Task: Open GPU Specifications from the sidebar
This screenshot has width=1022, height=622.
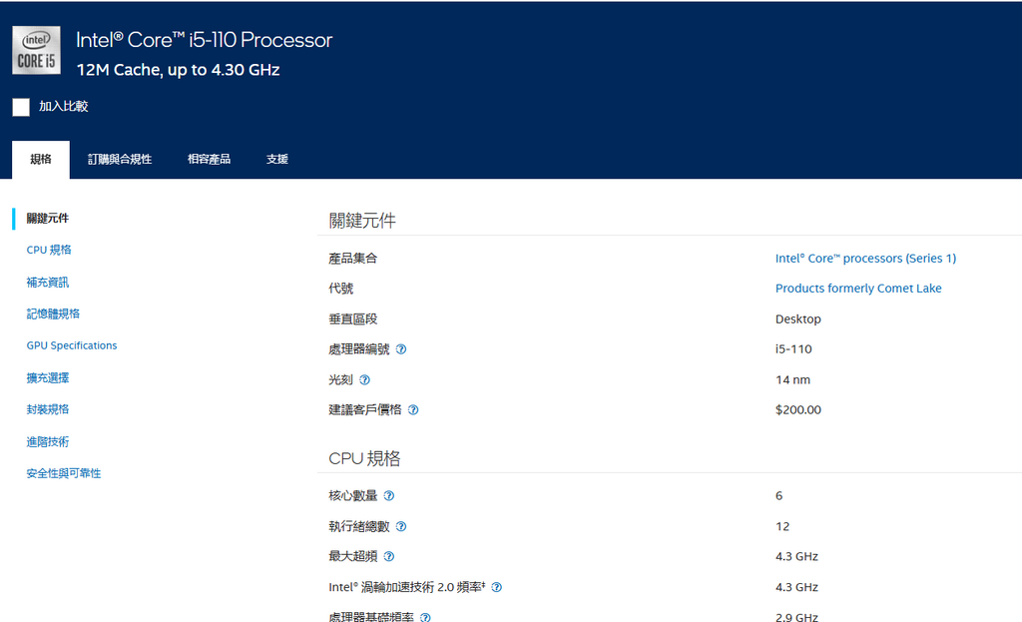Action: [x=71, y=344]
